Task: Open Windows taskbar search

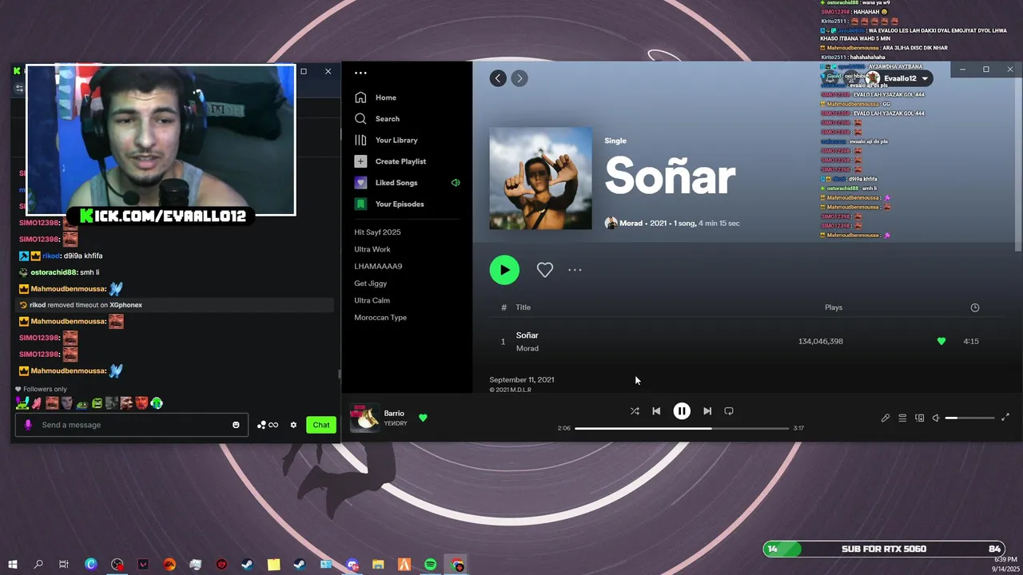Action: (x=38, y=565)
